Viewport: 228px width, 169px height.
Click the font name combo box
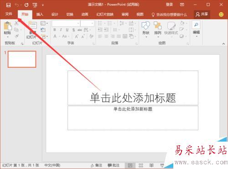click(66, 23)
